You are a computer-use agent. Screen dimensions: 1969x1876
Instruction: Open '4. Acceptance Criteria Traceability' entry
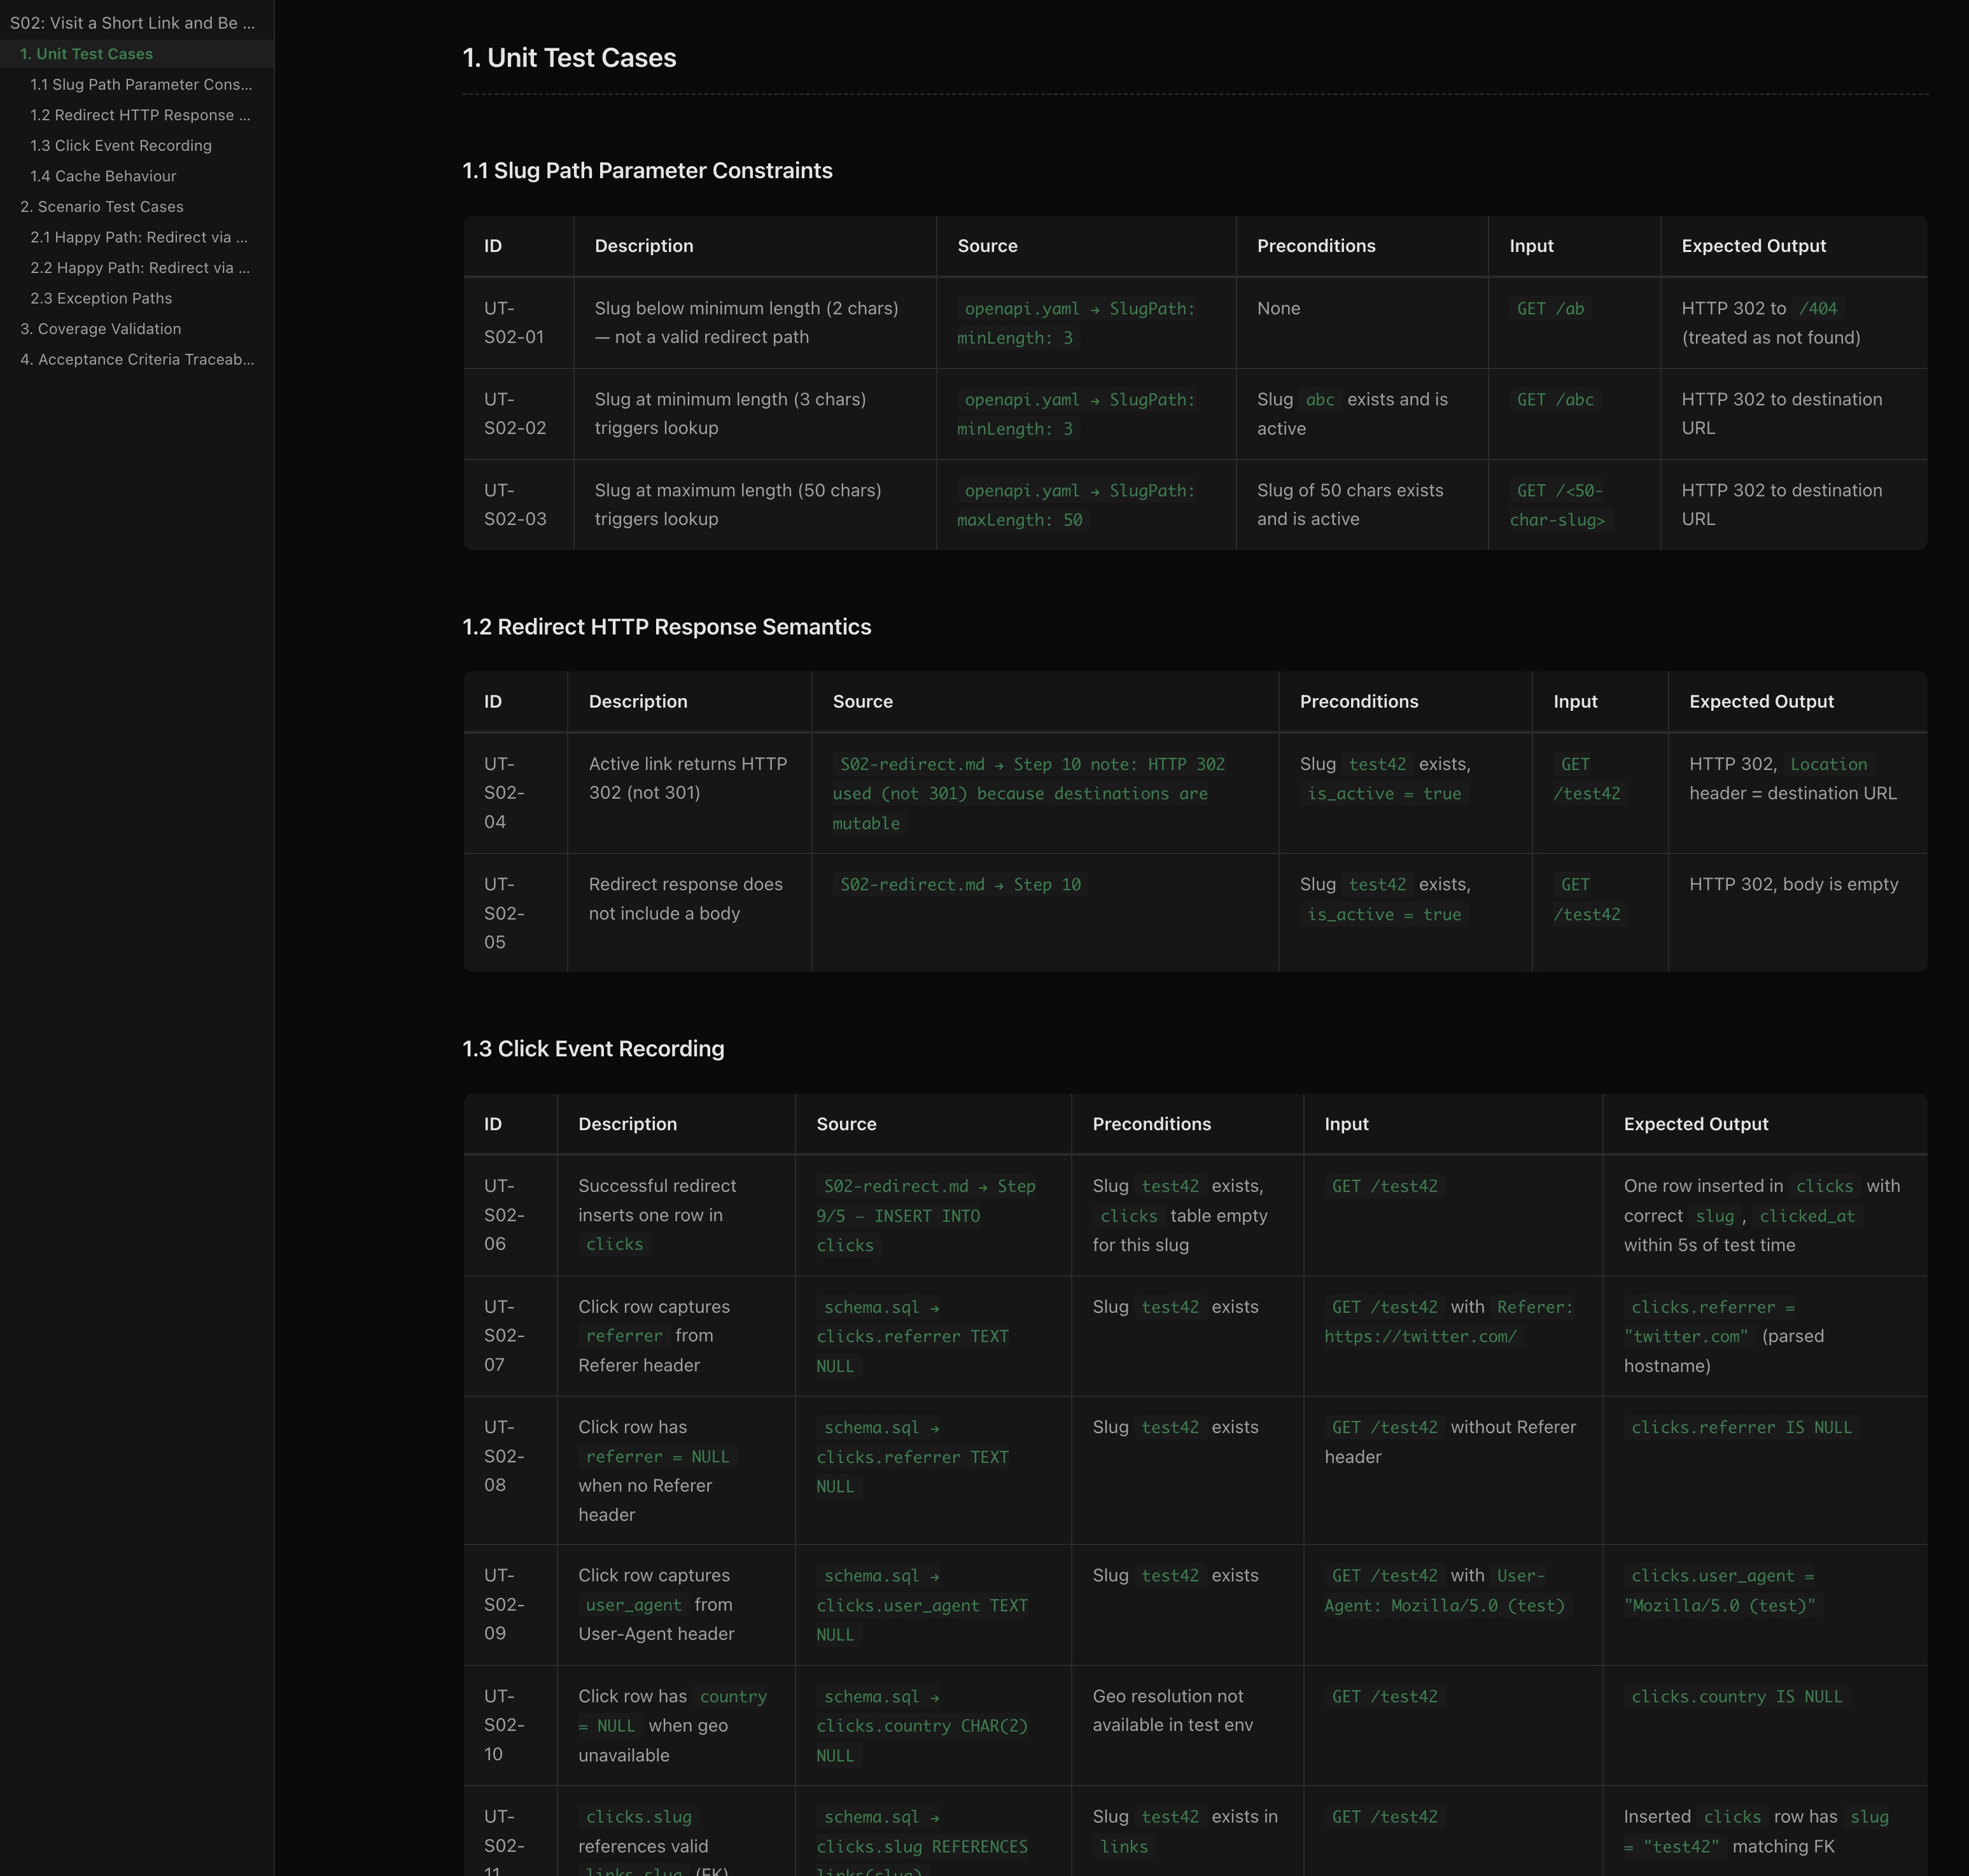coord(137,359)
